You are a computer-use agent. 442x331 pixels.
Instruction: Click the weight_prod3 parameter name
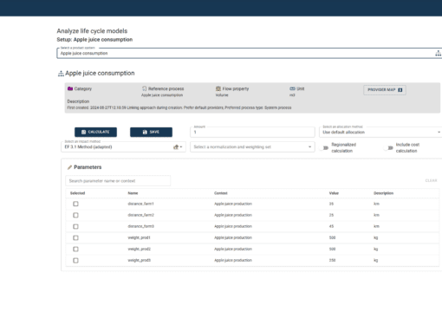tap(140, 260)
